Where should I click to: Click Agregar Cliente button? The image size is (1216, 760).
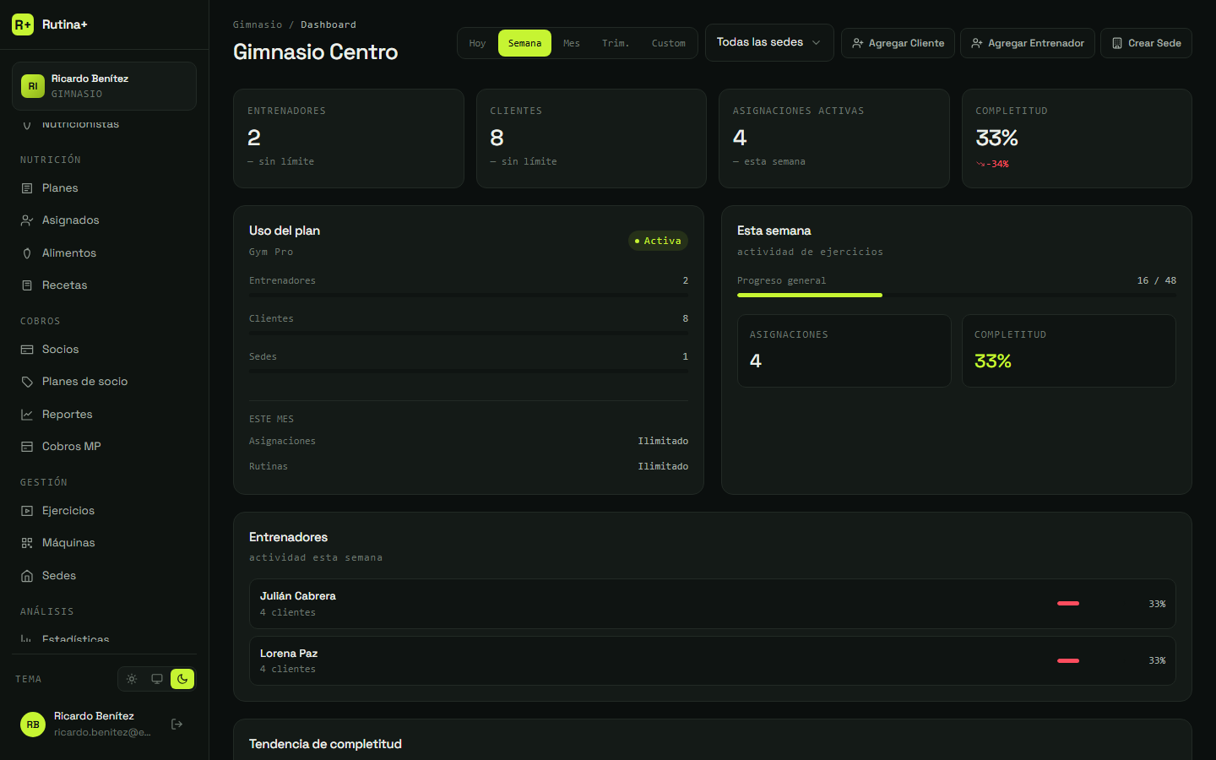(898, 43)
